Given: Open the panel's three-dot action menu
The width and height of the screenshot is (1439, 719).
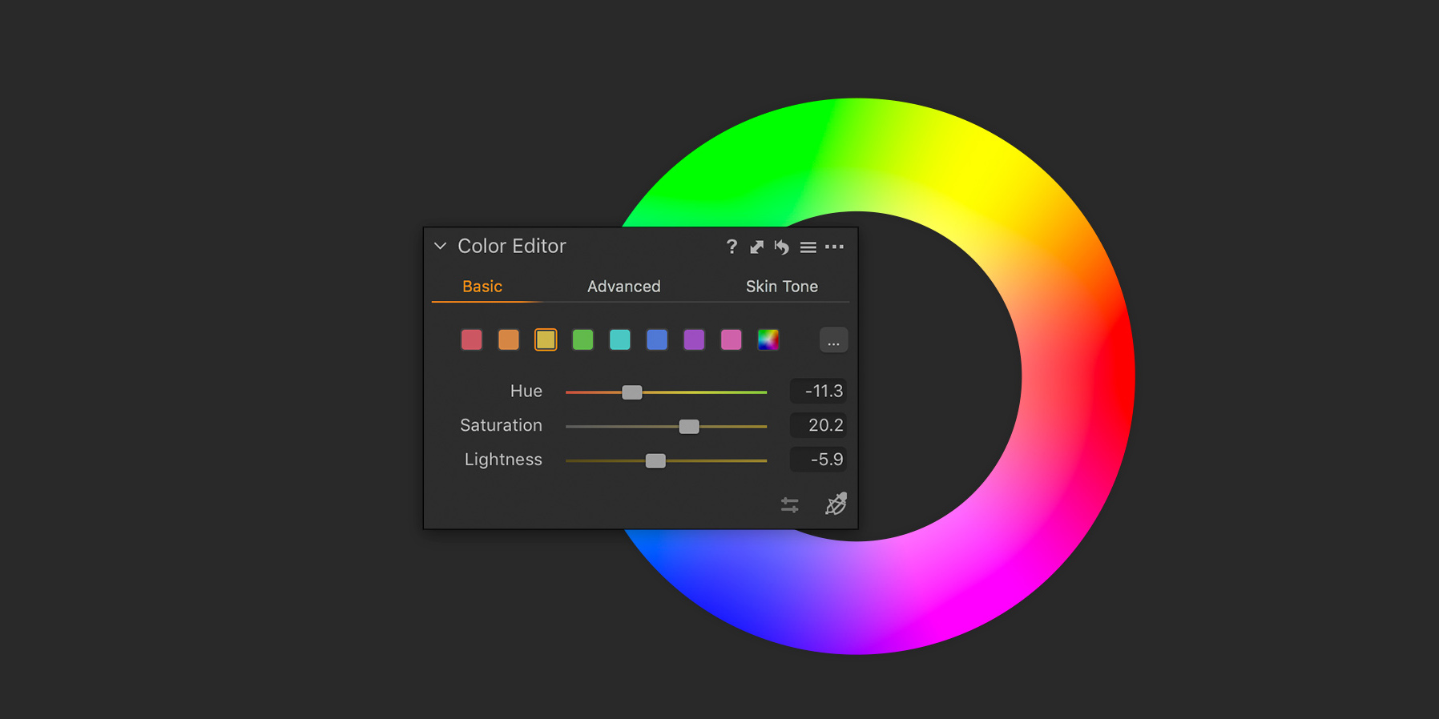Looking at the screenshot, I should click(x=834, y=247).
